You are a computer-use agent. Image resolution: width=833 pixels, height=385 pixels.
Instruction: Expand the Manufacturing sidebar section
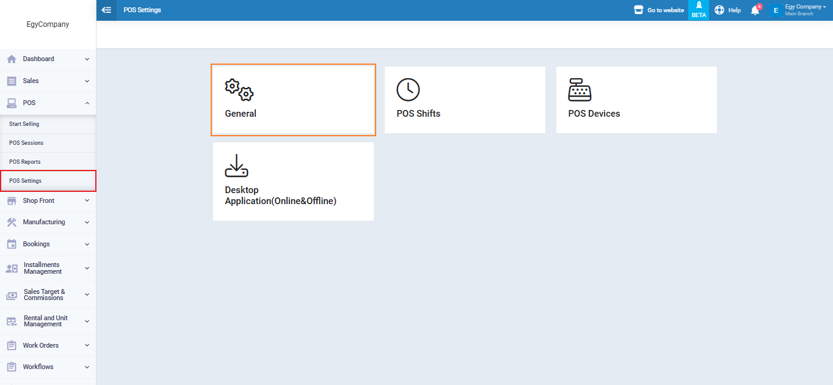point(44,222)
